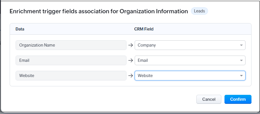Click the arrow icon beside Website data field
Screen dimensions: 260x114
(x=131, y=76)
